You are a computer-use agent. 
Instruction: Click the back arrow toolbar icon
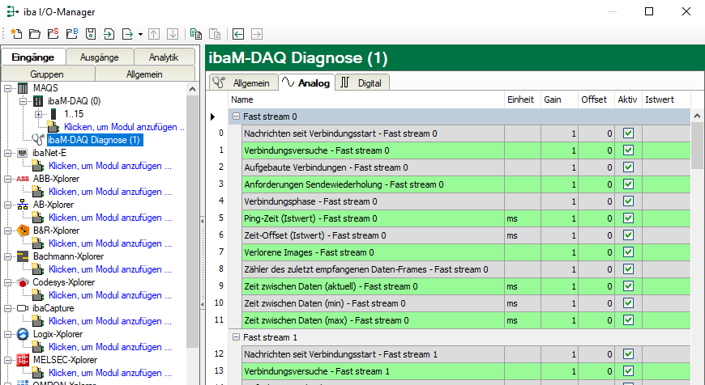(x=238, y=34)
